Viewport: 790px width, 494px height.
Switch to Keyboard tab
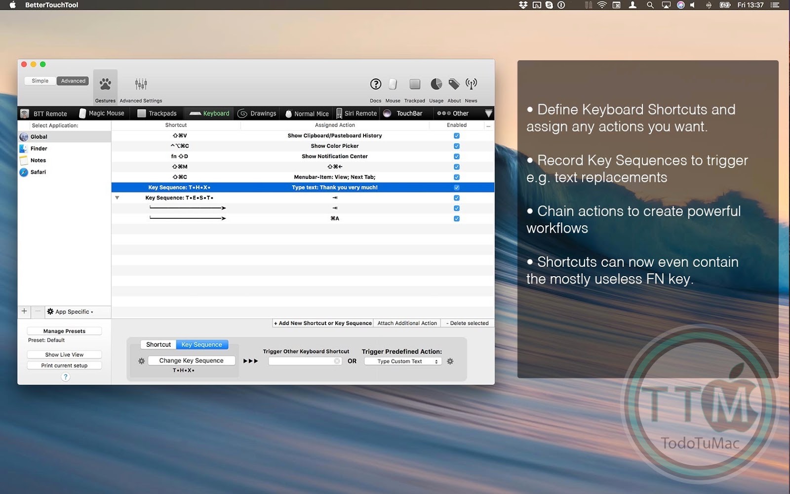point(209,114)
